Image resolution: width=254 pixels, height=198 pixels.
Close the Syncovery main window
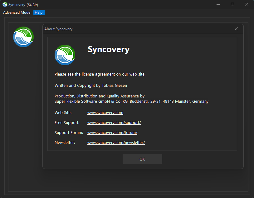point(247,5)
